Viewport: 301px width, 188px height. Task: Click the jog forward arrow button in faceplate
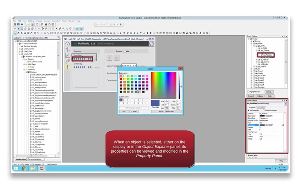pyautogui.click(x=117, y=58)
